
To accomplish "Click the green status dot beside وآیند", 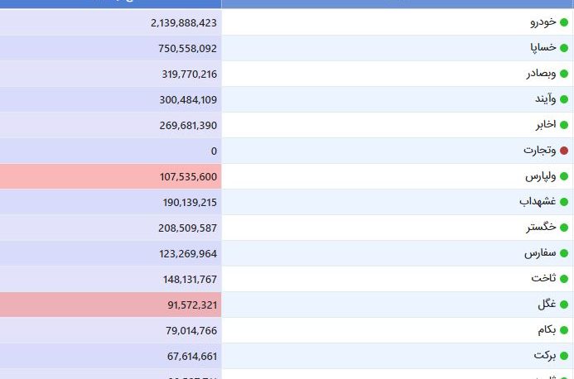I will click(x=564, y=99).
